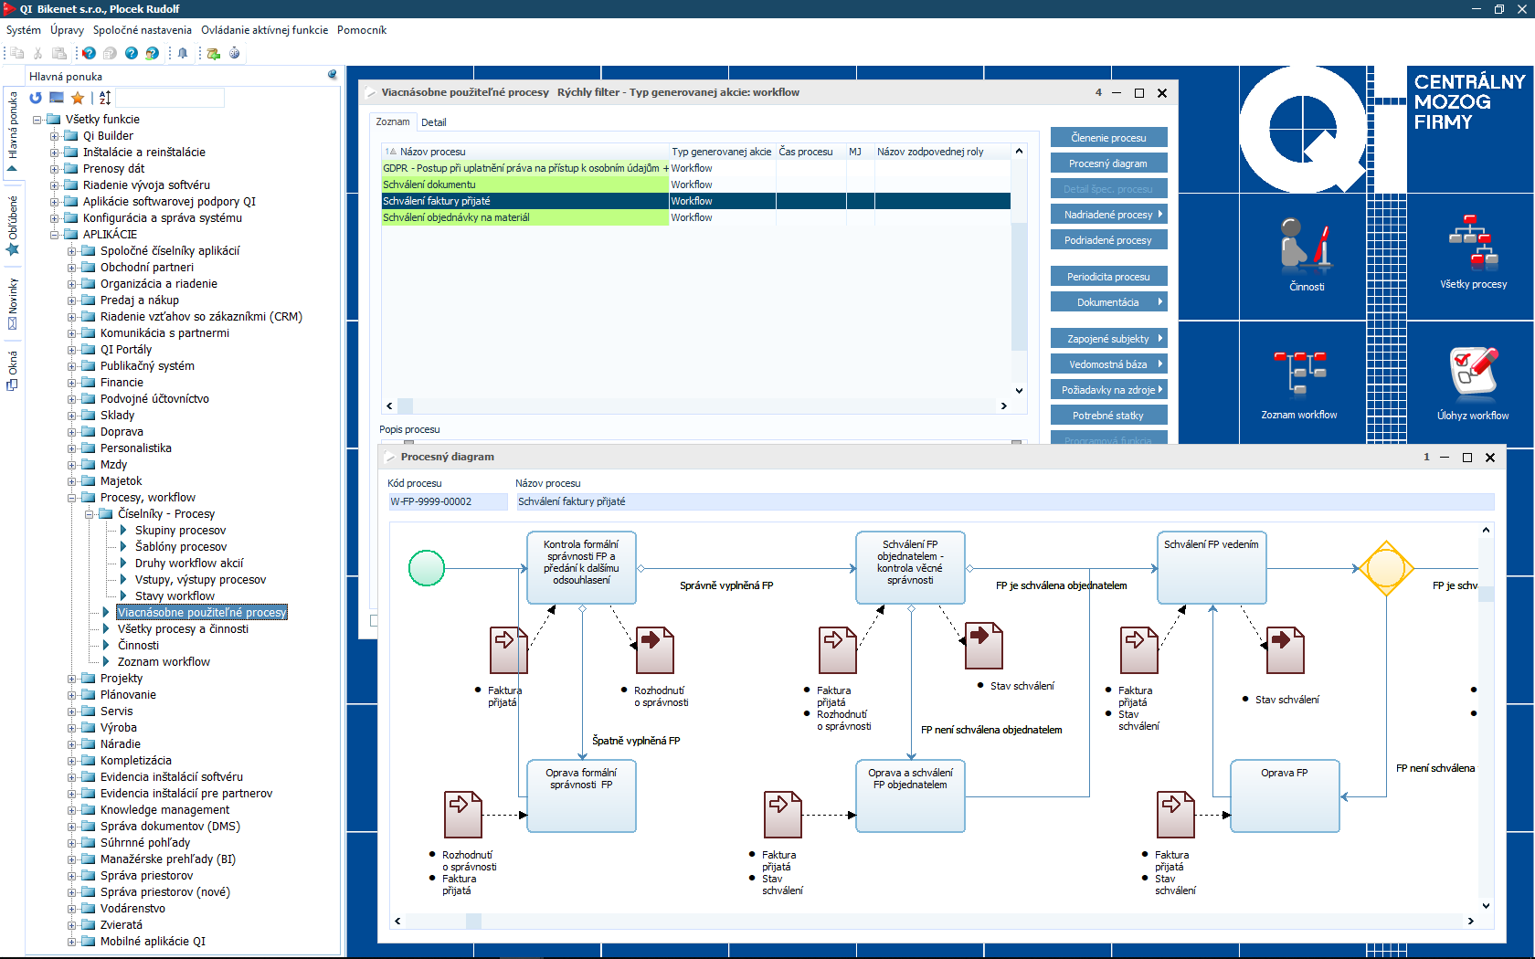
Task: Toggle the pin on Hlavná ponuka panel
Action: pos(333,75)
